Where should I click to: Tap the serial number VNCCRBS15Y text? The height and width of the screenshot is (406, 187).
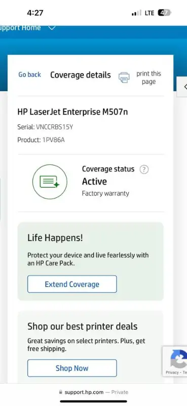[55, 127]
